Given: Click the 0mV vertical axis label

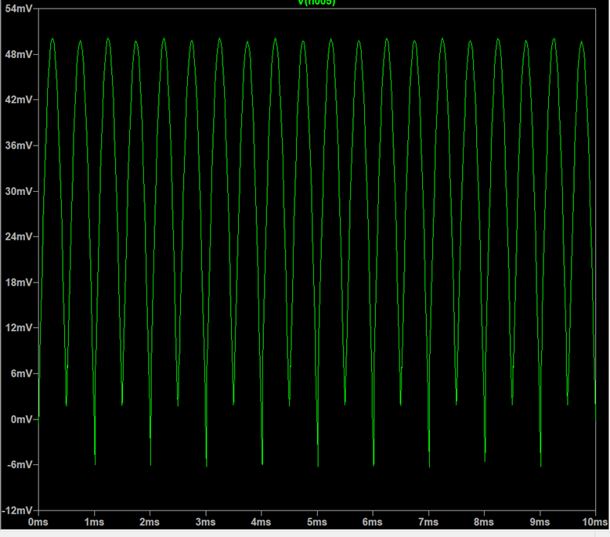Looking at the screenshot, I should click(21, 420).
